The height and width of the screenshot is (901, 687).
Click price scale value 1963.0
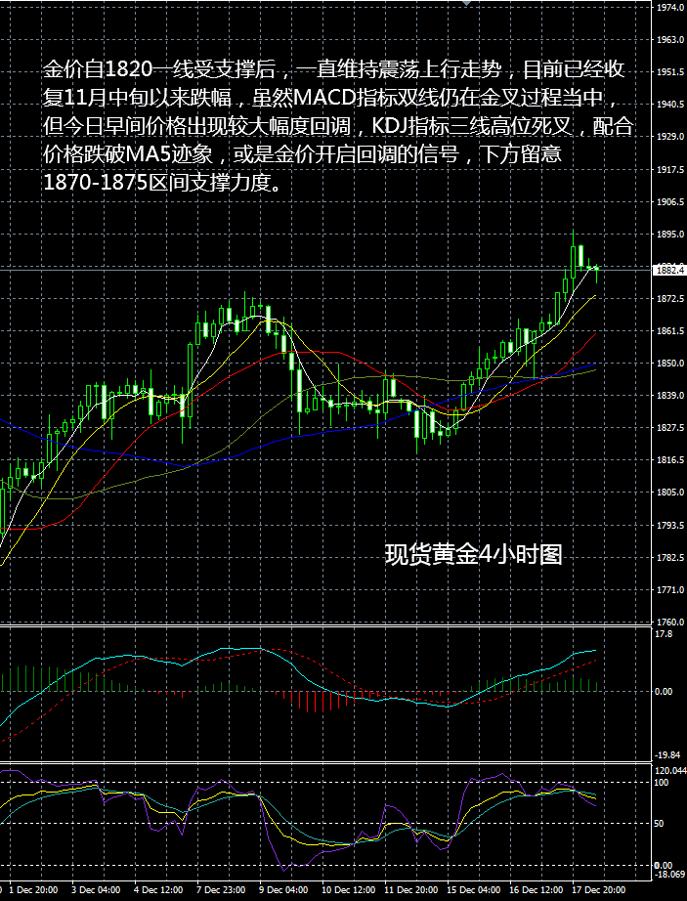(x=670, y=40)
